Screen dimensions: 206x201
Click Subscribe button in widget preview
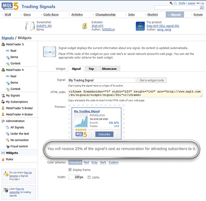pyautogui.click(x=104, y=134)
